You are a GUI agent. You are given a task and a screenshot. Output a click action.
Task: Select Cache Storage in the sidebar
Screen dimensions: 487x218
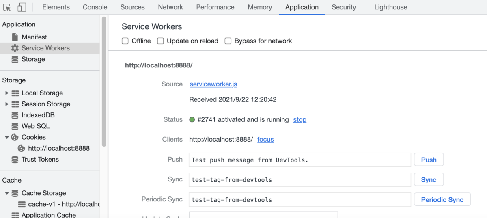pos(44,193)
